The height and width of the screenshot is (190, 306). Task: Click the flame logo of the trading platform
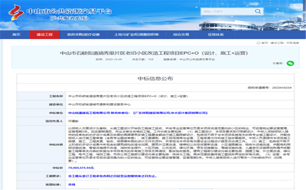point(16,12)
